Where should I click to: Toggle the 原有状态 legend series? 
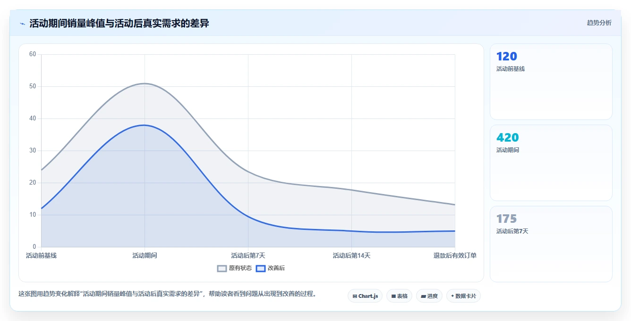pos(234,268)
